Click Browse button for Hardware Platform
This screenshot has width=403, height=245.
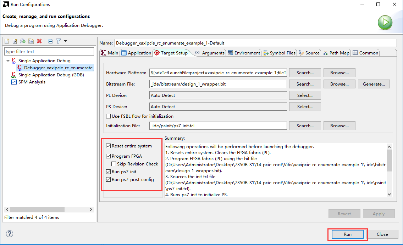tap(339, 73)
